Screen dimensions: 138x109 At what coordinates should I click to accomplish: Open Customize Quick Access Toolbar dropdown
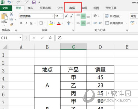pyautogui.click(x=39, y=2)
